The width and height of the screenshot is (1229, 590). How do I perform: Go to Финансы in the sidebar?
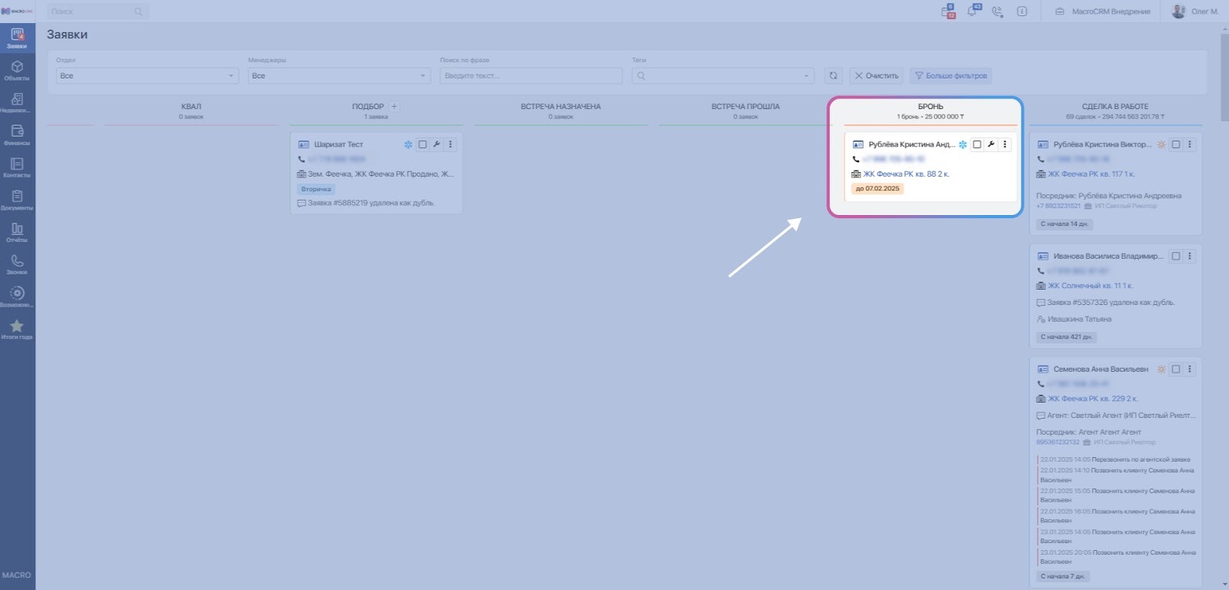point(17,134)
